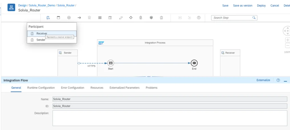This screenshot has width=290, height=130.
Task: Open the Participant palette icon
Action: [48, 18]
